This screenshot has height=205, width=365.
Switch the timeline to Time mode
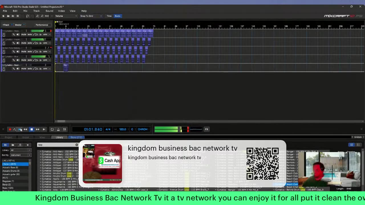[x=109, y=16]
